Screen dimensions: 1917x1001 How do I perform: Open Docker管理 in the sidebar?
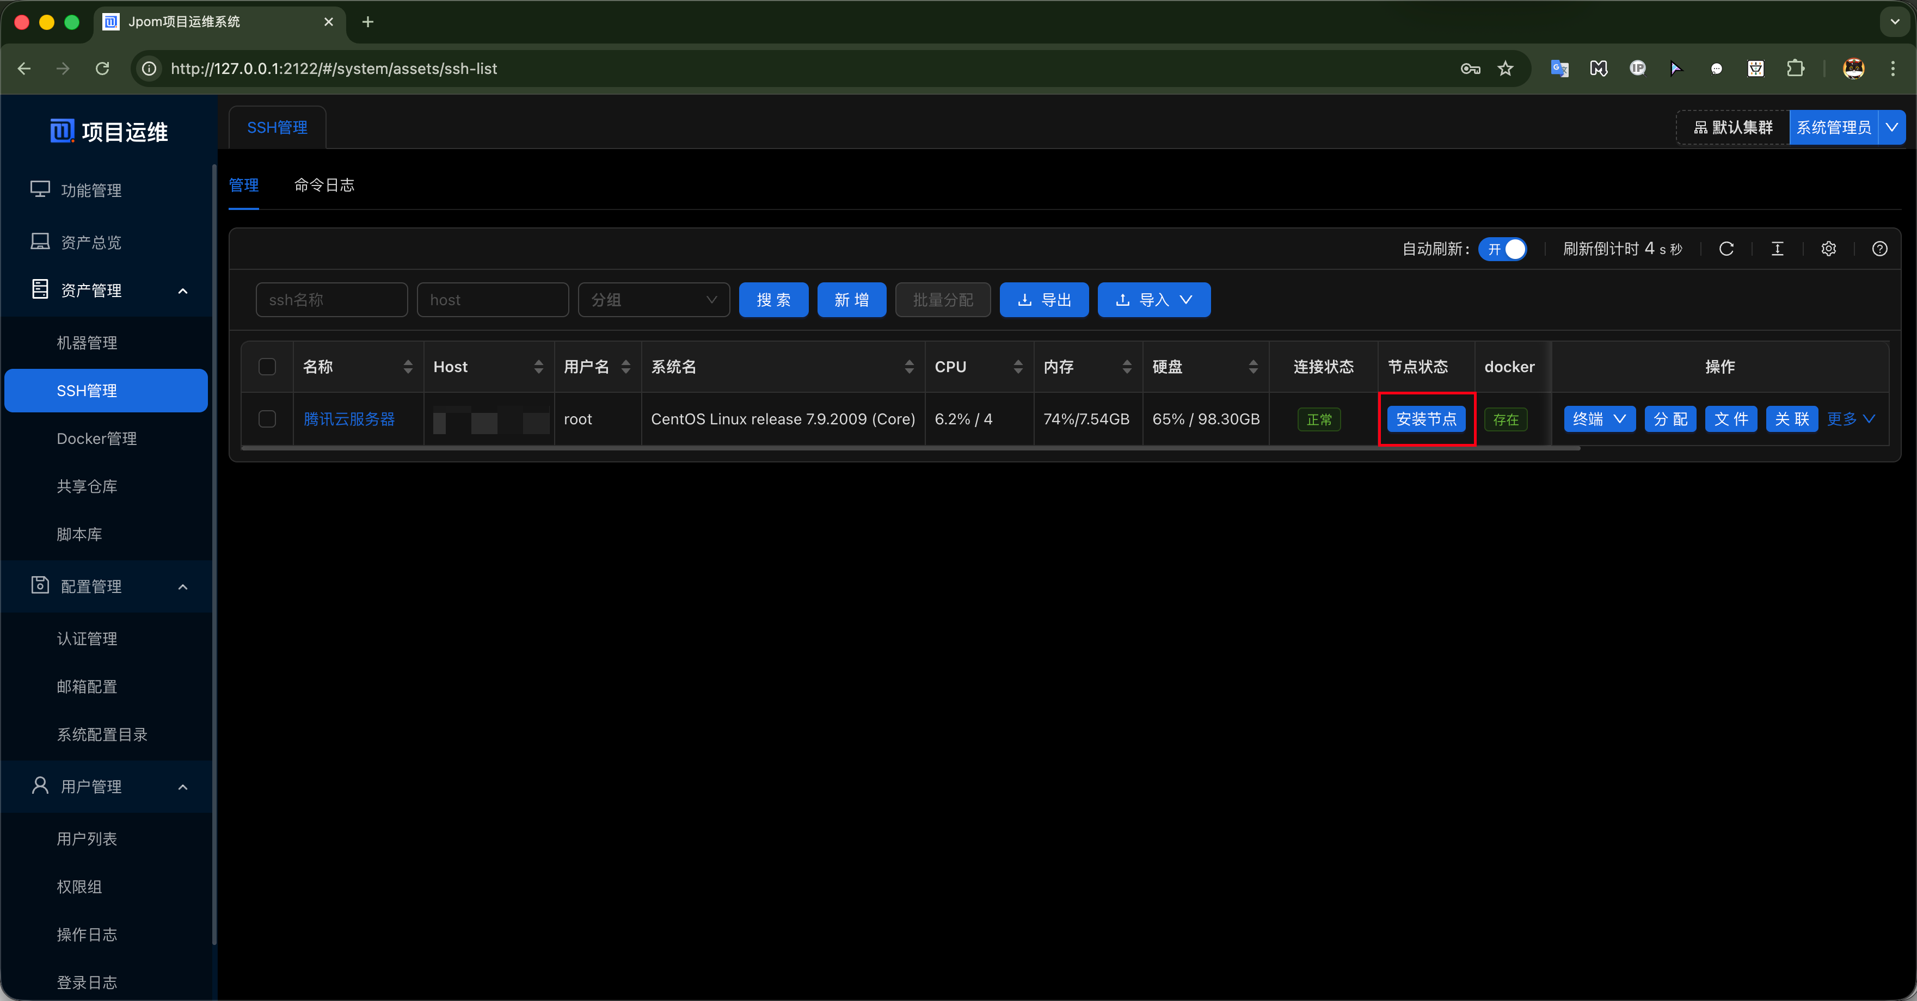97,438
